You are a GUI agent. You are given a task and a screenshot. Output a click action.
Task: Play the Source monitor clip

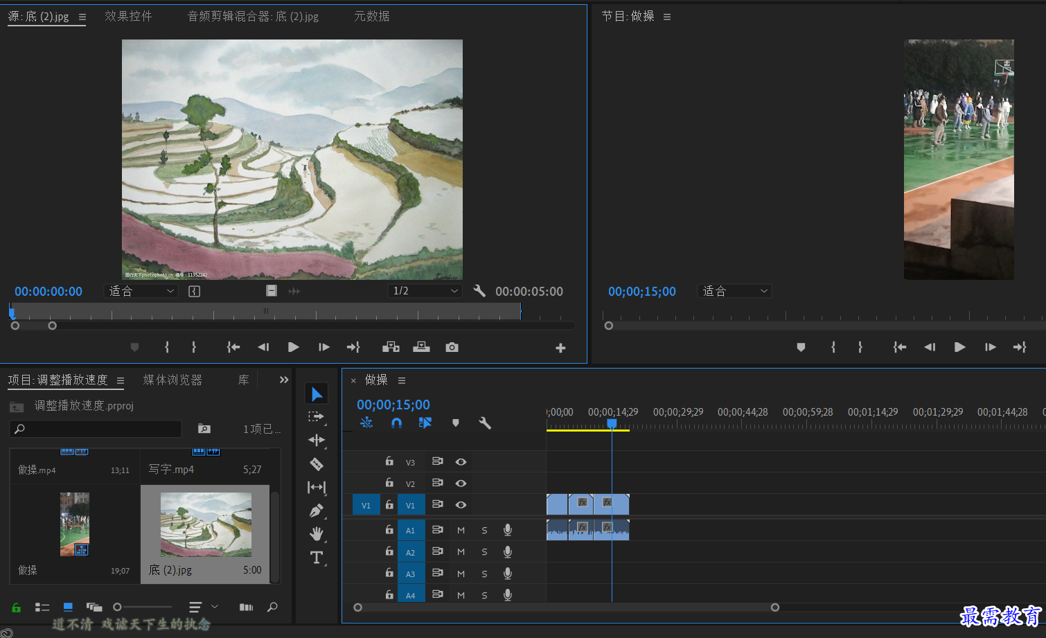point(293,347)
